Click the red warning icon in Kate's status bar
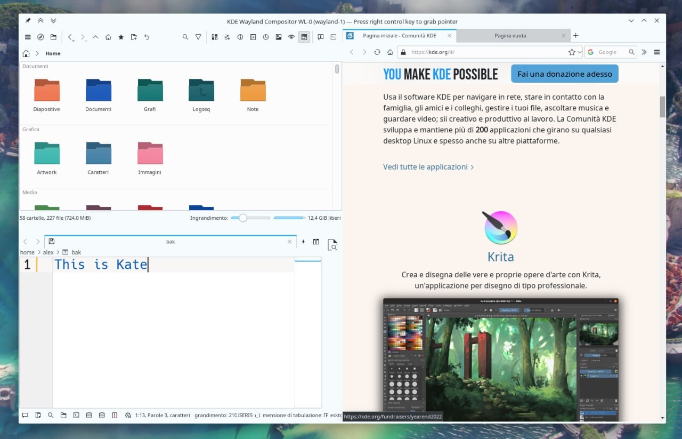 click(115, 415)
